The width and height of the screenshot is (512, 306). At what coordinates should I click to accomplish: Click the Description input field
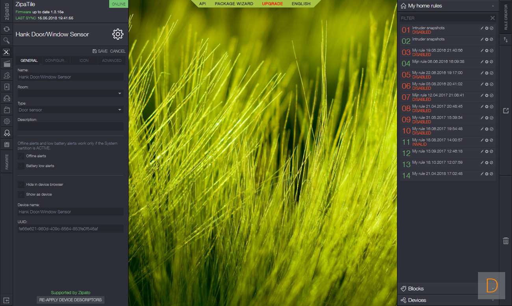click(70, 127)
